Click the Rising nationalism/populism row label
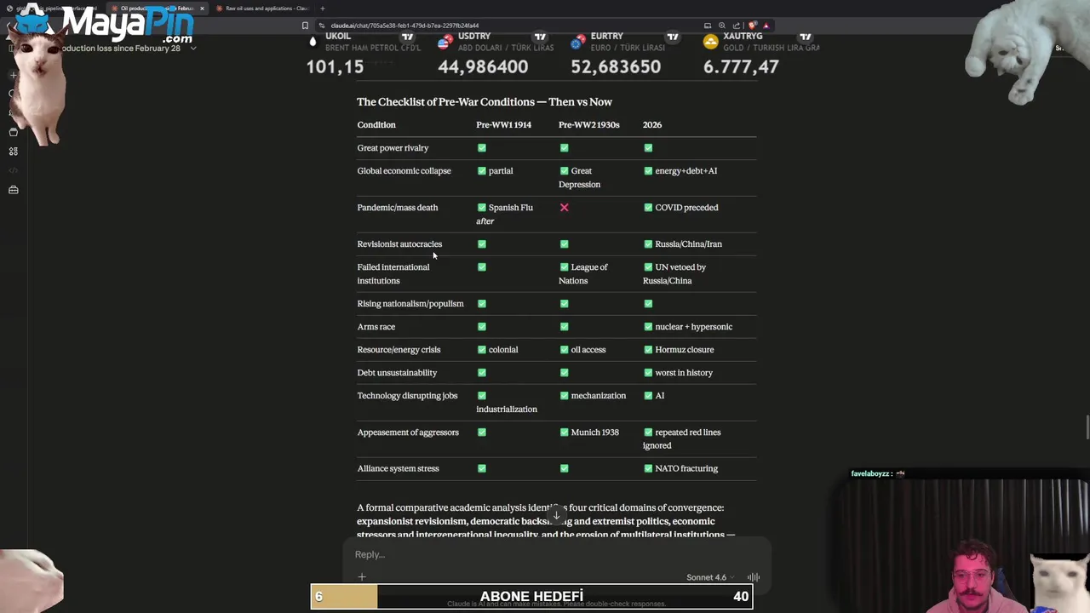 (410, 304)
